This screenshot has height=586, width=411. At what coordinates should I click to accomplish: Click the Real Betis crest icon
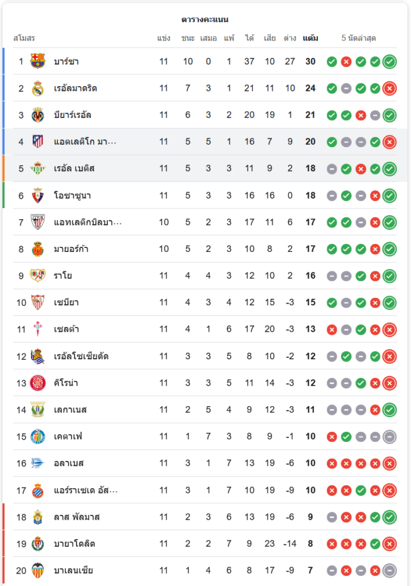tap(38, 169)
